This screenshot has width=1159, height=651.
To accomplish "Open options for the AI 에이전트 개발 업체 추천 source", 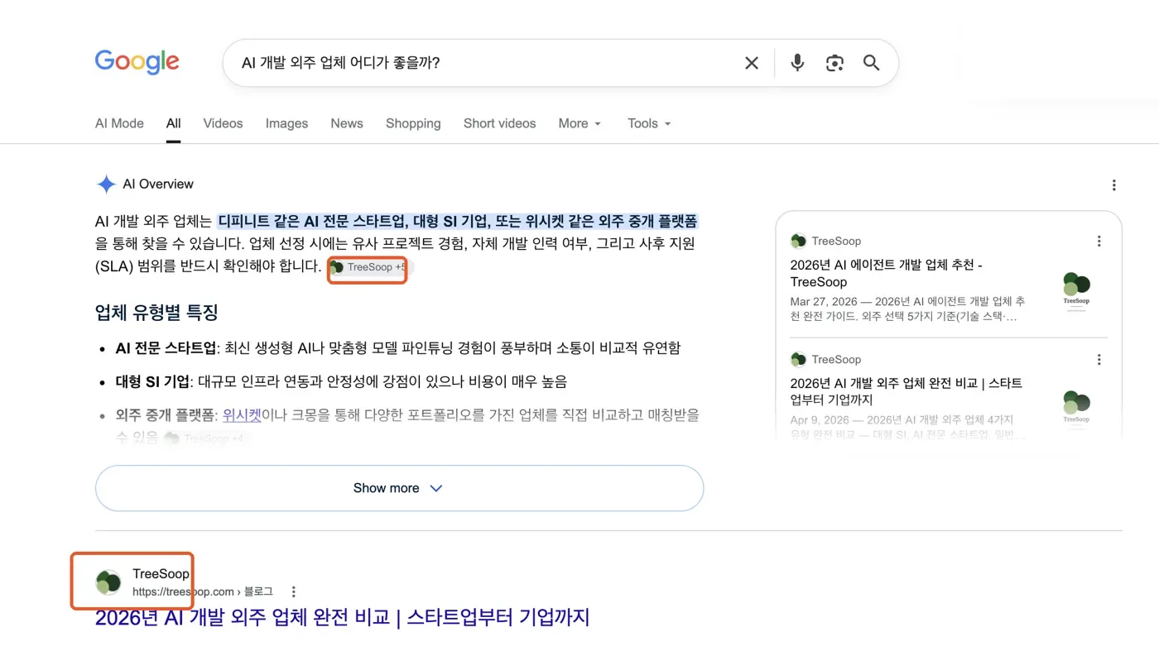I will click(1099, 242).
